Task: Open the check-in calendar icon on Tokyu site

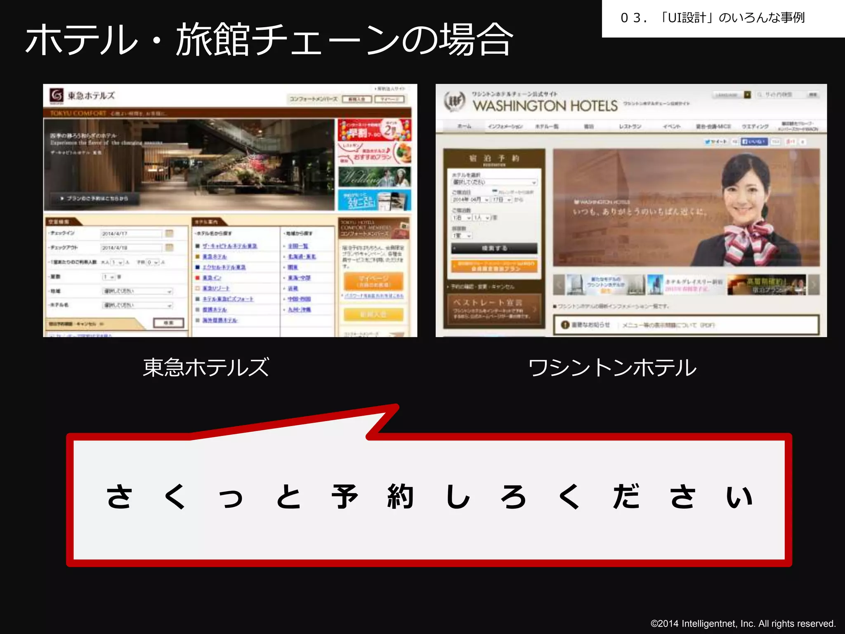Action: [x=169, y=234]
